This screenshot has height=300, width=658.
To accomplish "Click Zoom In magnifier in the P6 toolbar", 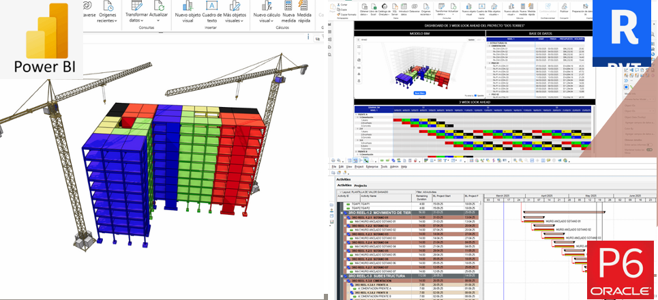I will (515, 160).
